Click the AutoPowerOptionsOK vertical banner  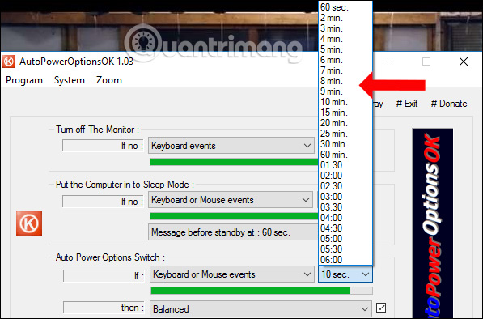click(x=433, y=223)
